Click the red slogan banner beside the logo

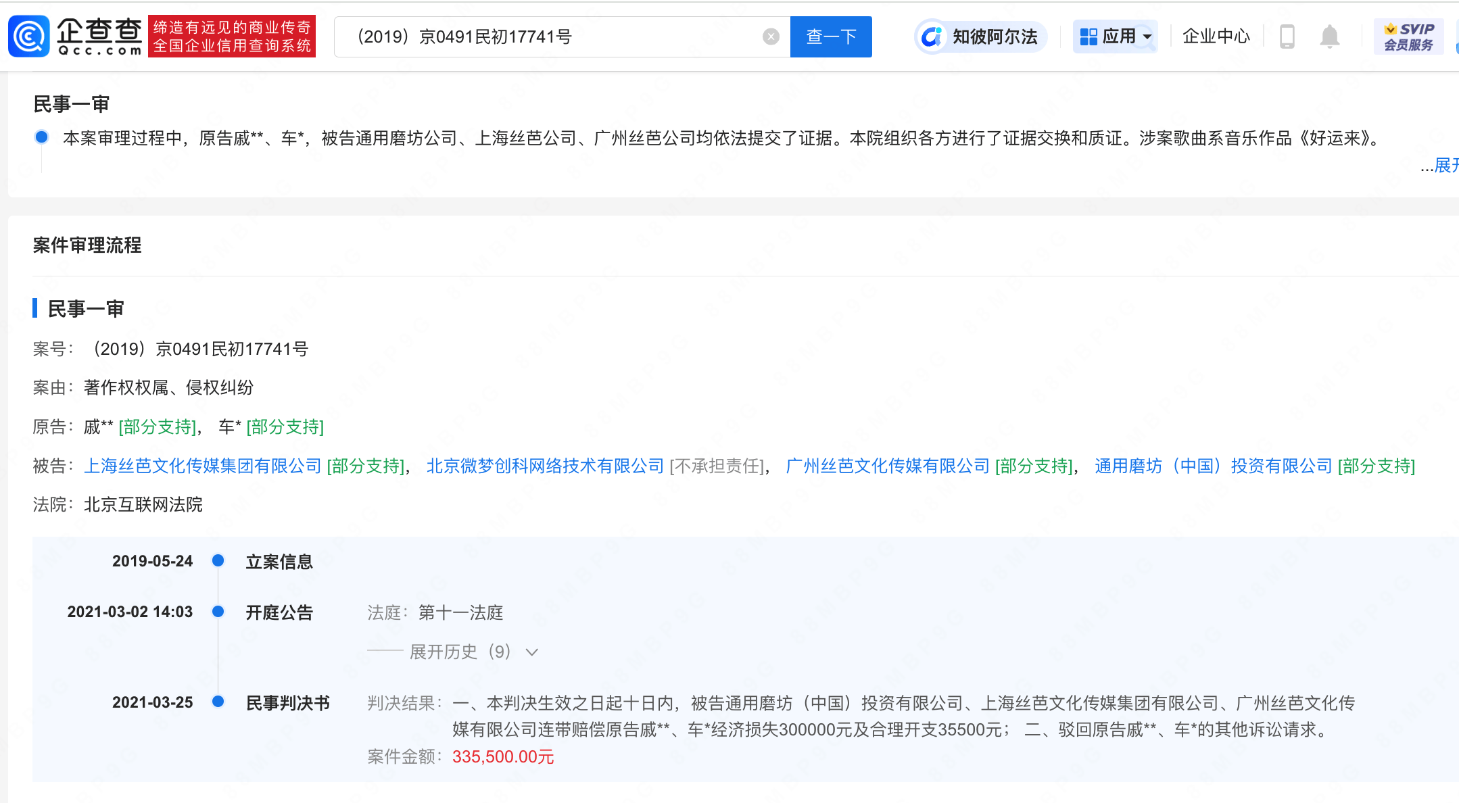(232, 36)
